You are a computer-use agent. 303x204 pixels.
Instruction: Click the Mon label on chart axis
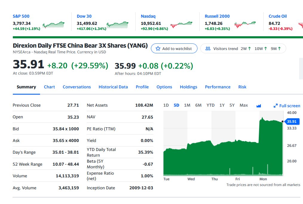[263, 179]
